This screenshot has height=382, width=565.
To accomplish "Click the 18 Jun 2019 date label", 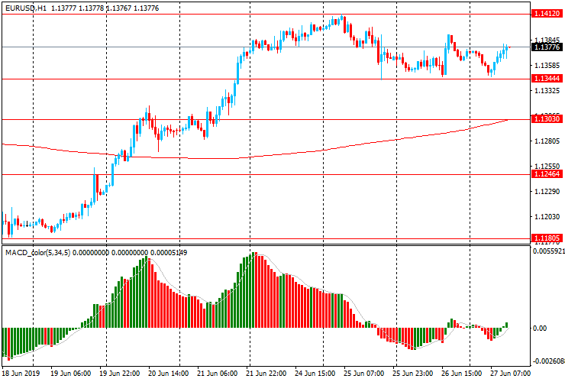I will pyautogui.click(x=21, y=373).
